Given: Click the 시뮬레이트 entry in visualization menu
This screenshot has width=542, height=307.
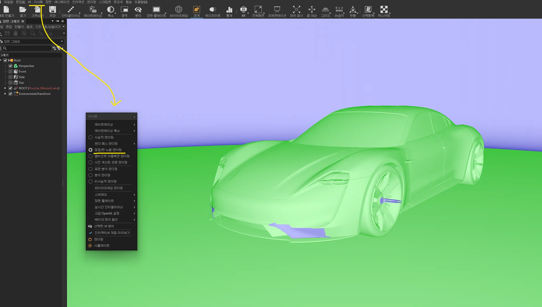Looking at the screenshot, I should [102, 245].
